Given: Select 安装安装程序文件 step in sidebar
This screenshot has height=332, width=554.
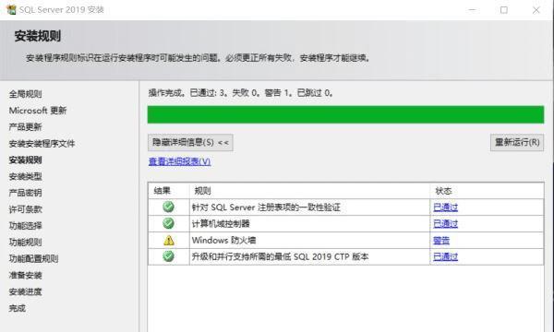Looking at the screenshot, I should [42, 144].
